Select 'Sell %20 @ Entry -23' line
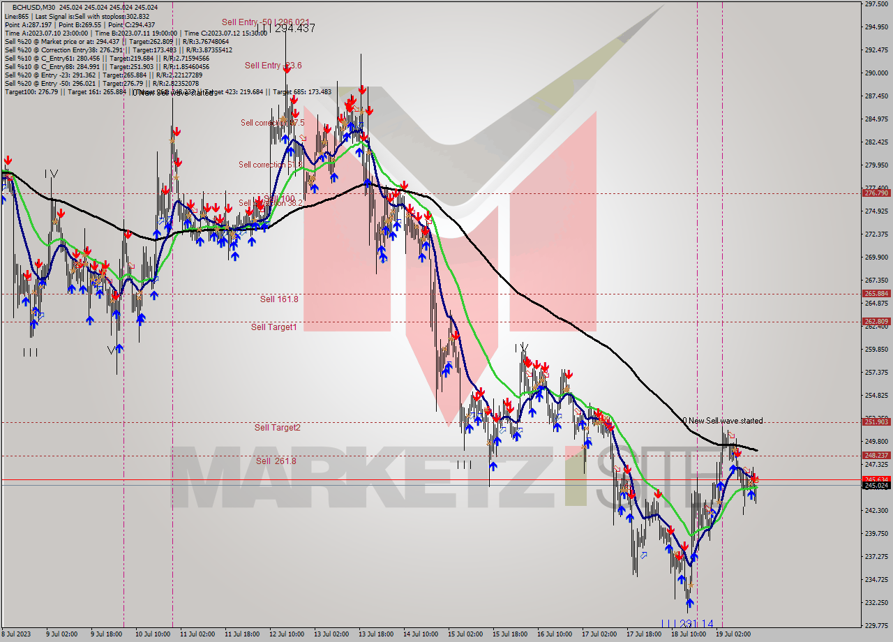This screenshot has height=642, width=893. pos(103,75)
